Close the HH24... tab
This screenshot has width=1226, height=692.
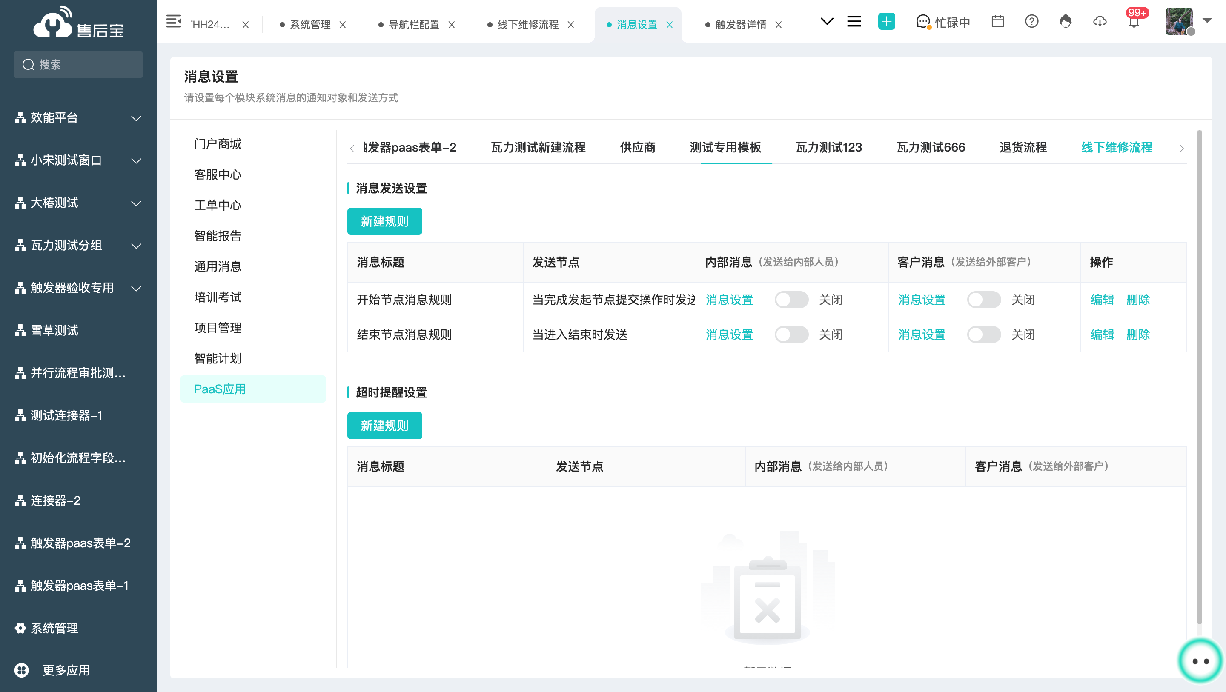click(246, 25)
